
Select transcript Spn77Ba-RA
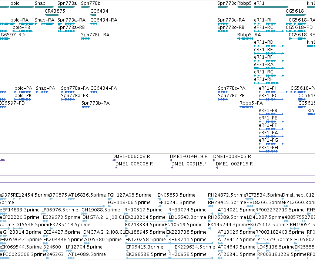click(67, 24)
